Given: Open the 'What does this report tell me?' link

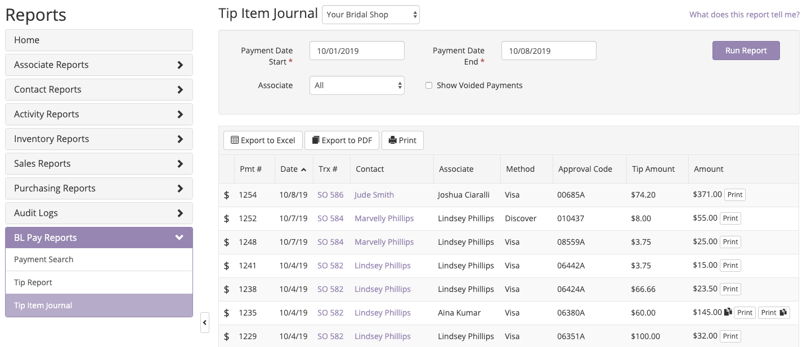Looking at the screenshot, I should (745, 15).
